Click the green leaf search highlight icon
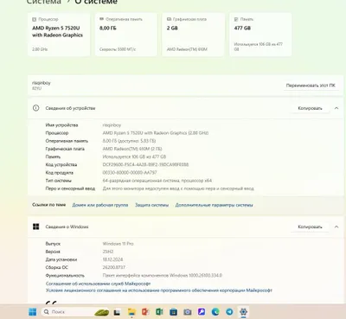This screenshot has height=319, width=346. [102, 312]
